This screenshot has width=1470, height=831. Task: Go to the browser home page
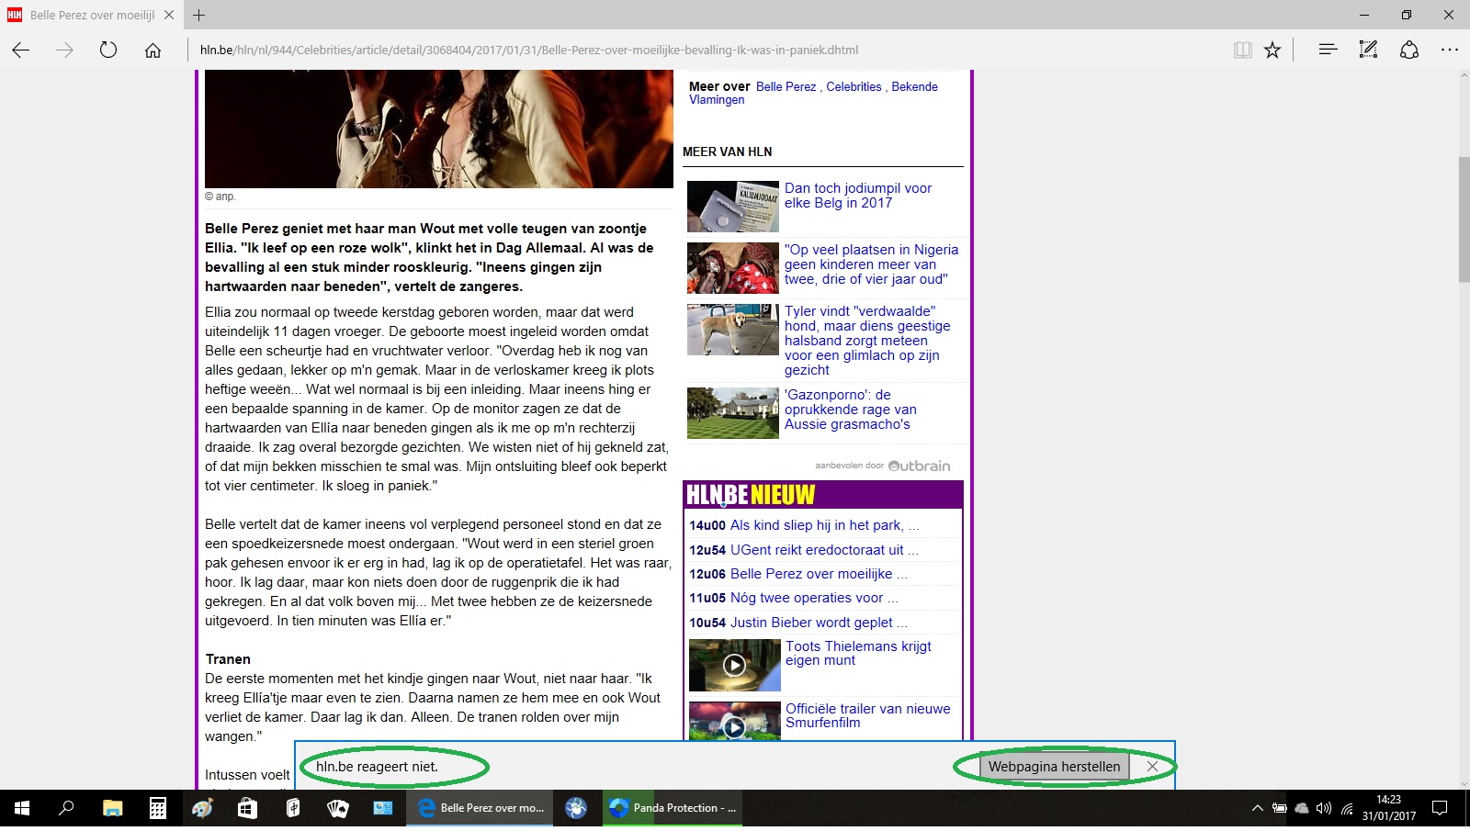153,51
